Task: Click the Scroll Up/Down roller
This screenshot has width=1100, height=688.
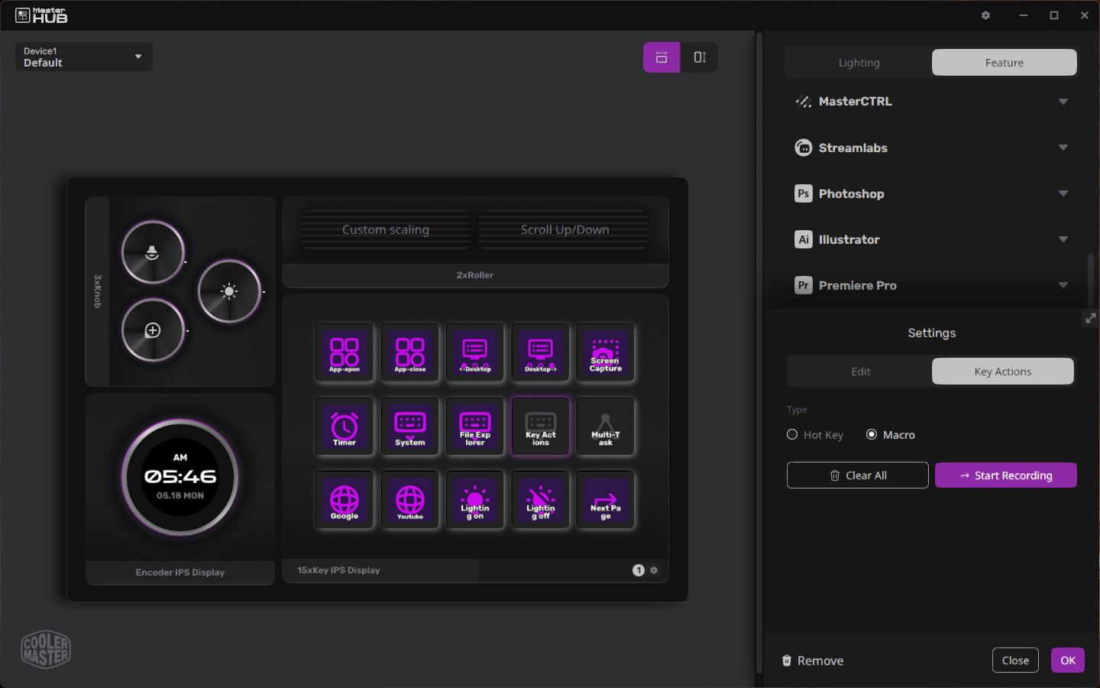Action: (565, 230)
